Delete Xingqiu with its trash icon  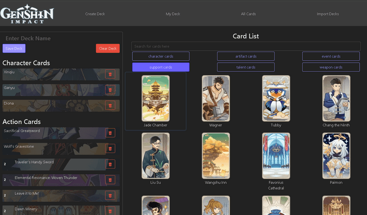[110, 74]
